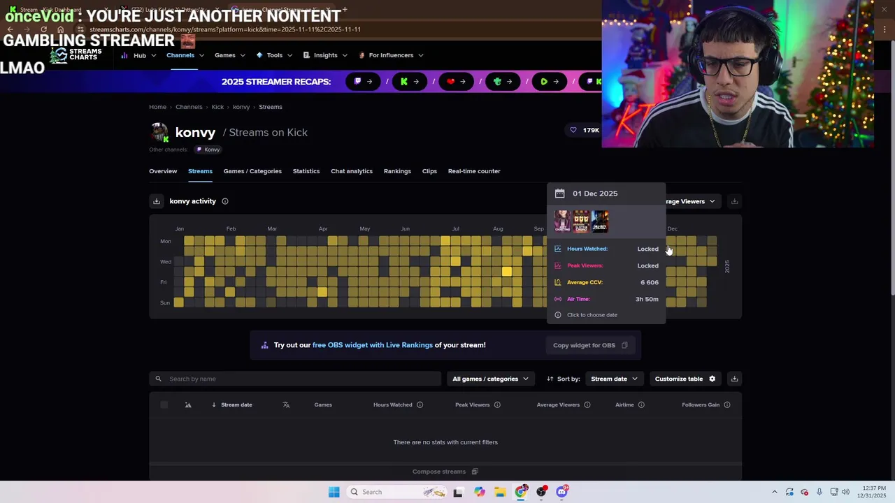Open the Twitch streamer recap link
The width and height of the screenshot is (895, 503).
click(x=364, y=82)
